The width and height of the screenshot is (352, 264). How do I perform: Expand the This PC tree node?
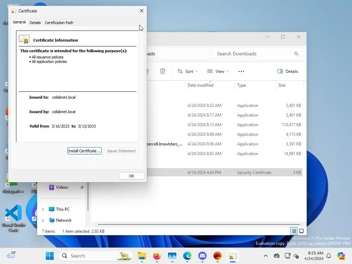tap(43, 209)
